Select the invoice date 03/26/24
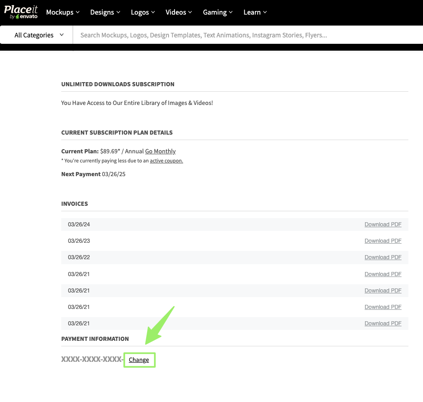This screenshot has width=423, height=402. [79, 224]
